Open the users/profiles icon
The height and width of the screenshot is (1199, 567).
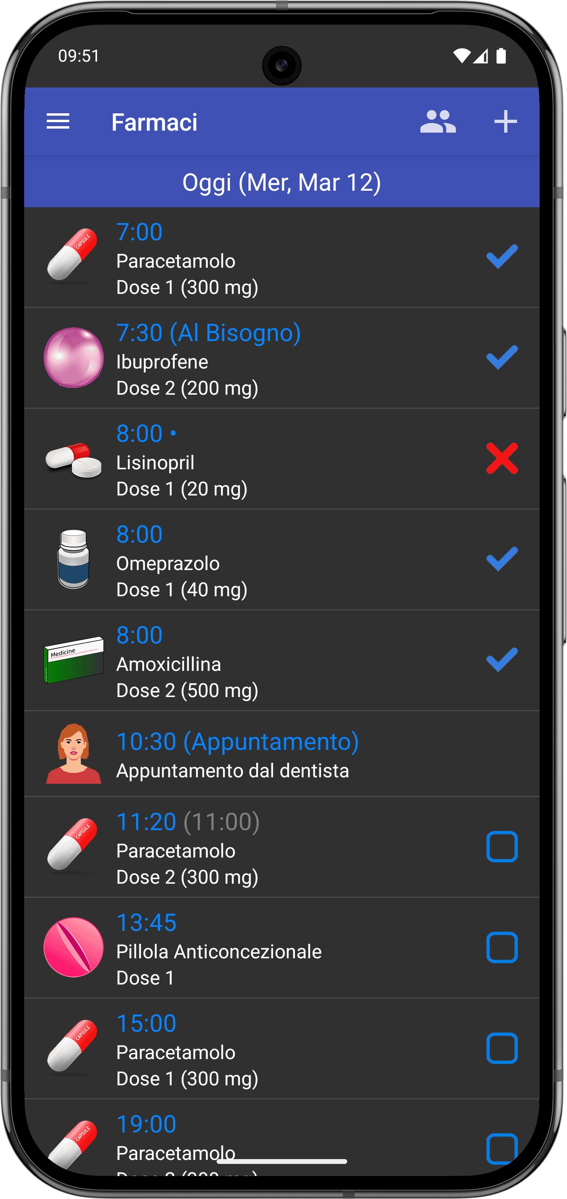(438, 121)
